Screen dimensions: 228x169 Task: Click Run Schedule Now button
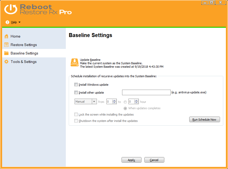(x=204, y=120)
